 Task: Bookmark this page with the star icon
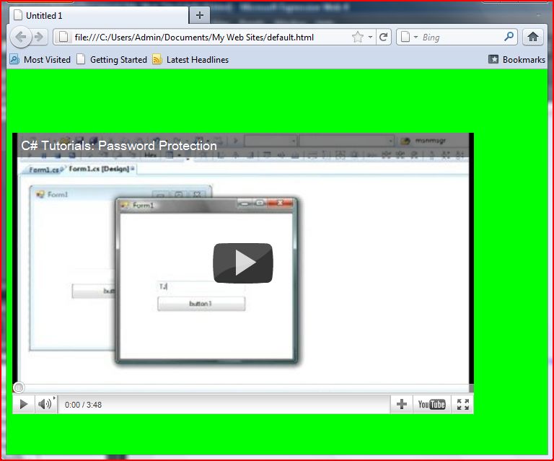(x=358, y=37)
